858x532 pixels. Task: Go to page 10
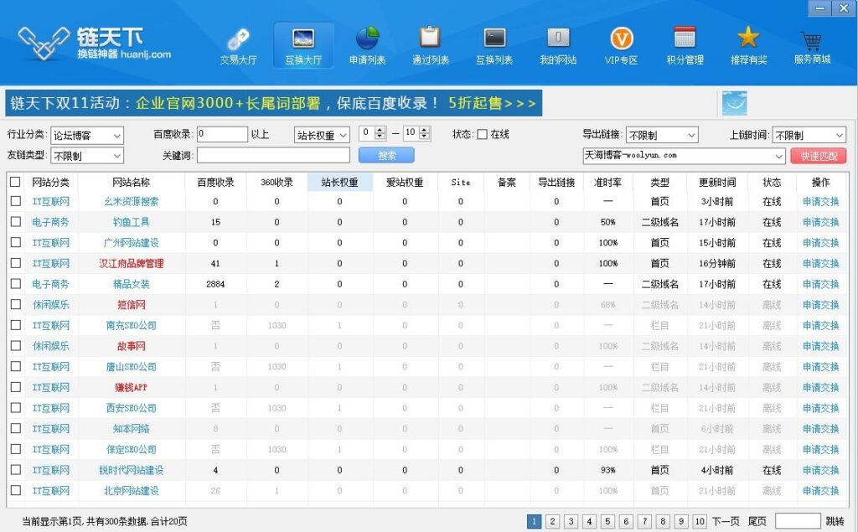tap(700, 522)
